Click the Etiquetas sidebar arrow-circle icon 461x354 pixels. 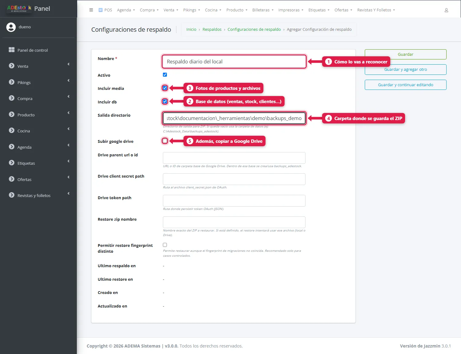click(12, 163)
